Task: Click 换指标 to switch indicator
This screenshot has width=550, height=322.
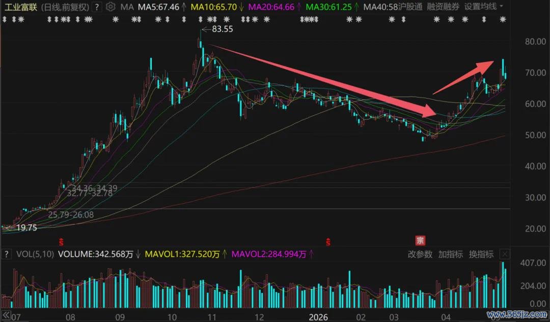Action: coord(481,254)
